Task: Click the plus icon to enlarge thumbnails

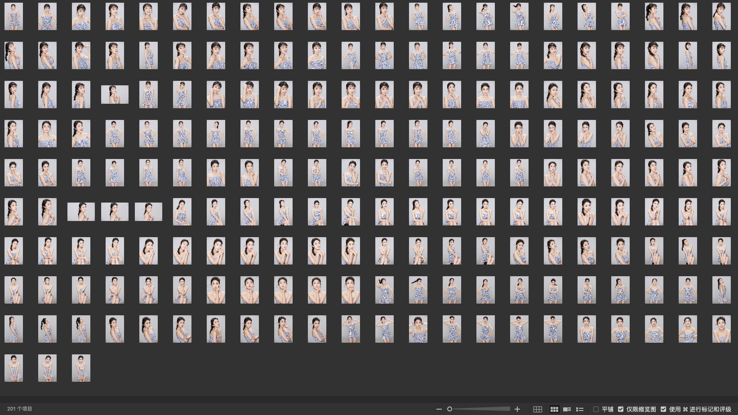Action: click(517, 409)
